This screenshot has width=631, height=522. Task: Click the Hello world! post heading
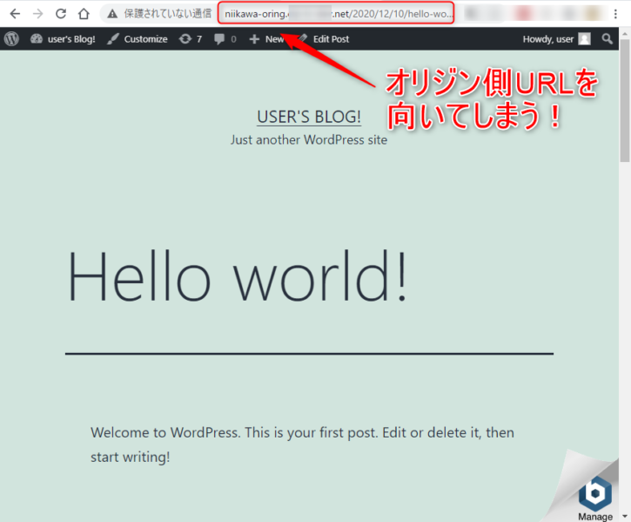pyautogui.click(x=238, y=276)
